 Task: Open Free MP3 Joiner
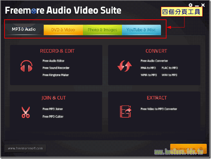tap(53, 109)
